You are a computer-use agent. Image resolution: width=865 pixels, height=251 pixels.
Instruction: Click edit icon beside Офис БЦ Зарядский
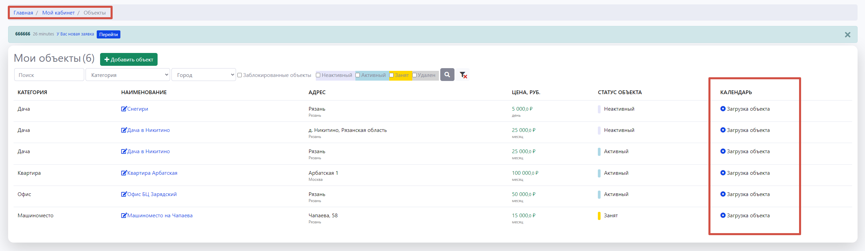tap(124, 194)
